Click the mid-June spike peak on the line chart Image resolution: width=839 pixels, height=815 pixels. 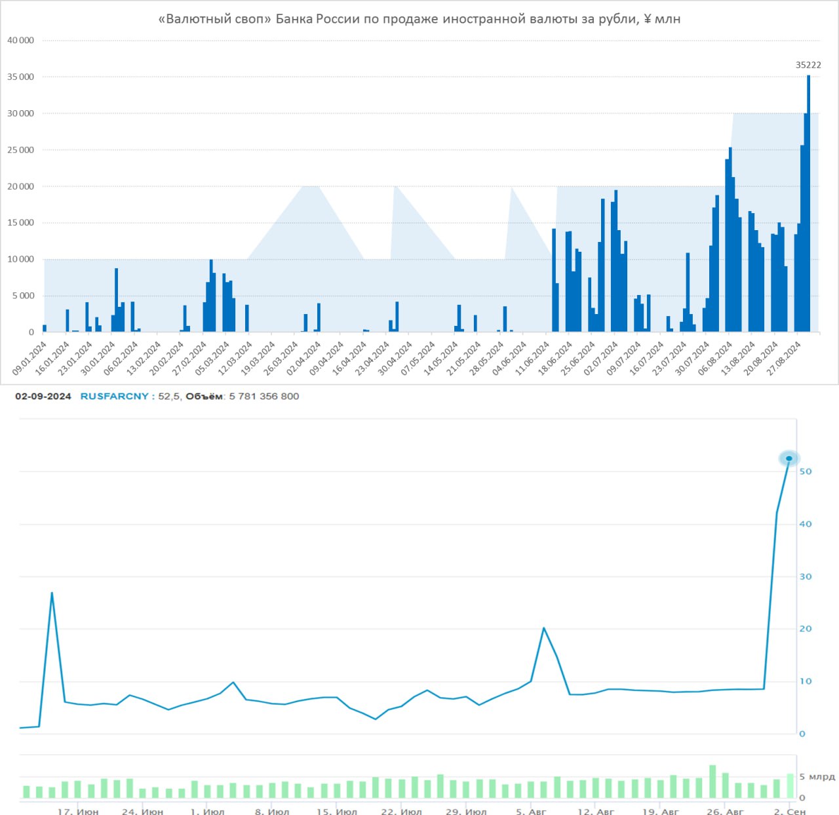click(x=52, y=593)
